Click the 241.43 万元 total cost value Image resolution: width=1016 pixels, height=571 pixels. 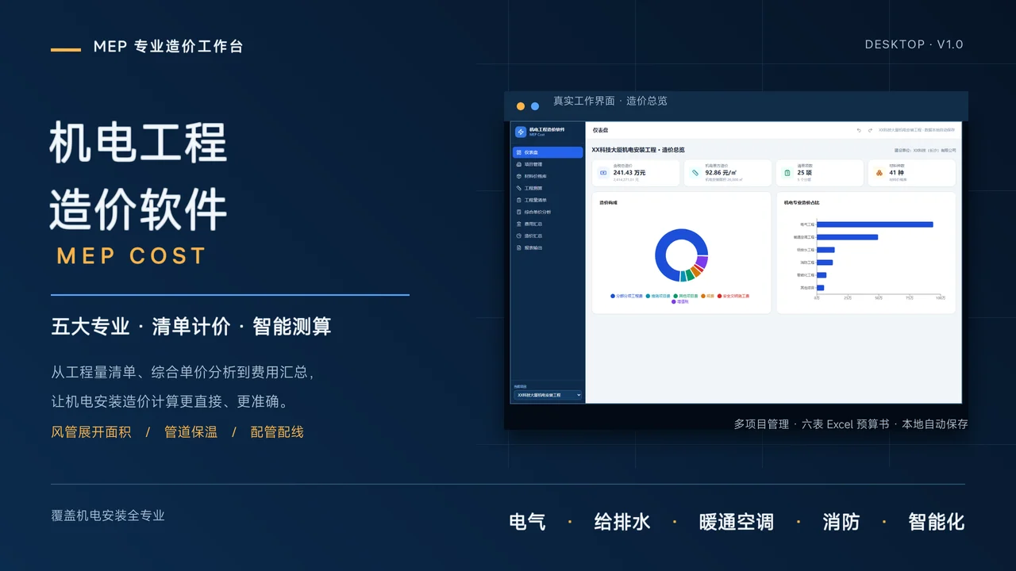[629, 172]
